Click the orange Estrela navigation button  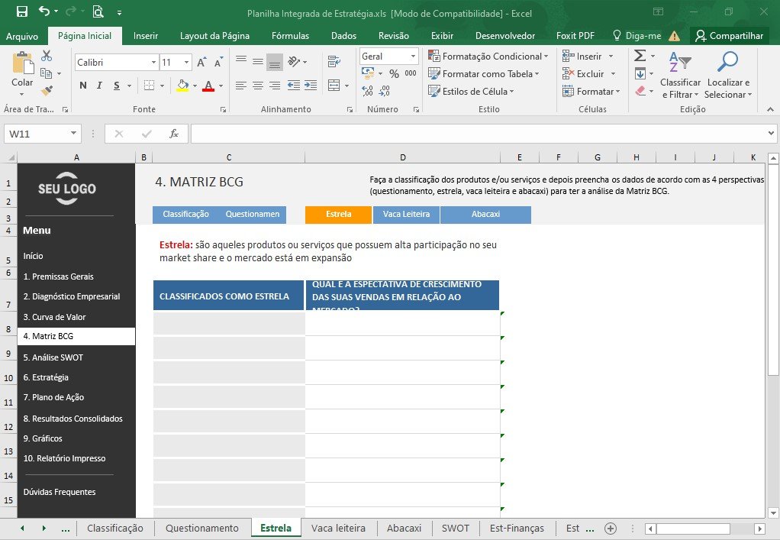click(x=338, y=215)
